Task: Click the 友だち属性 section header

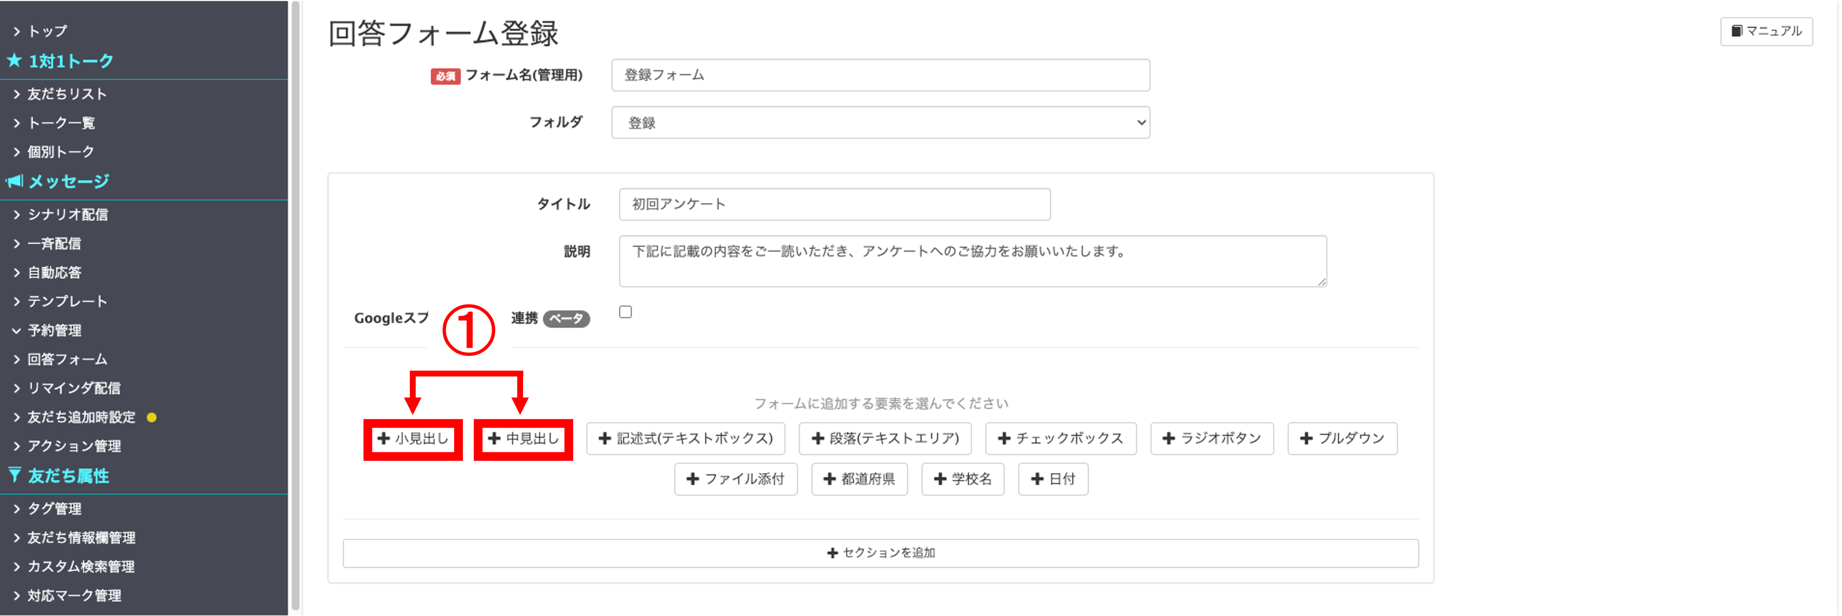Action: pyautogui.click(x=69, y=476)
